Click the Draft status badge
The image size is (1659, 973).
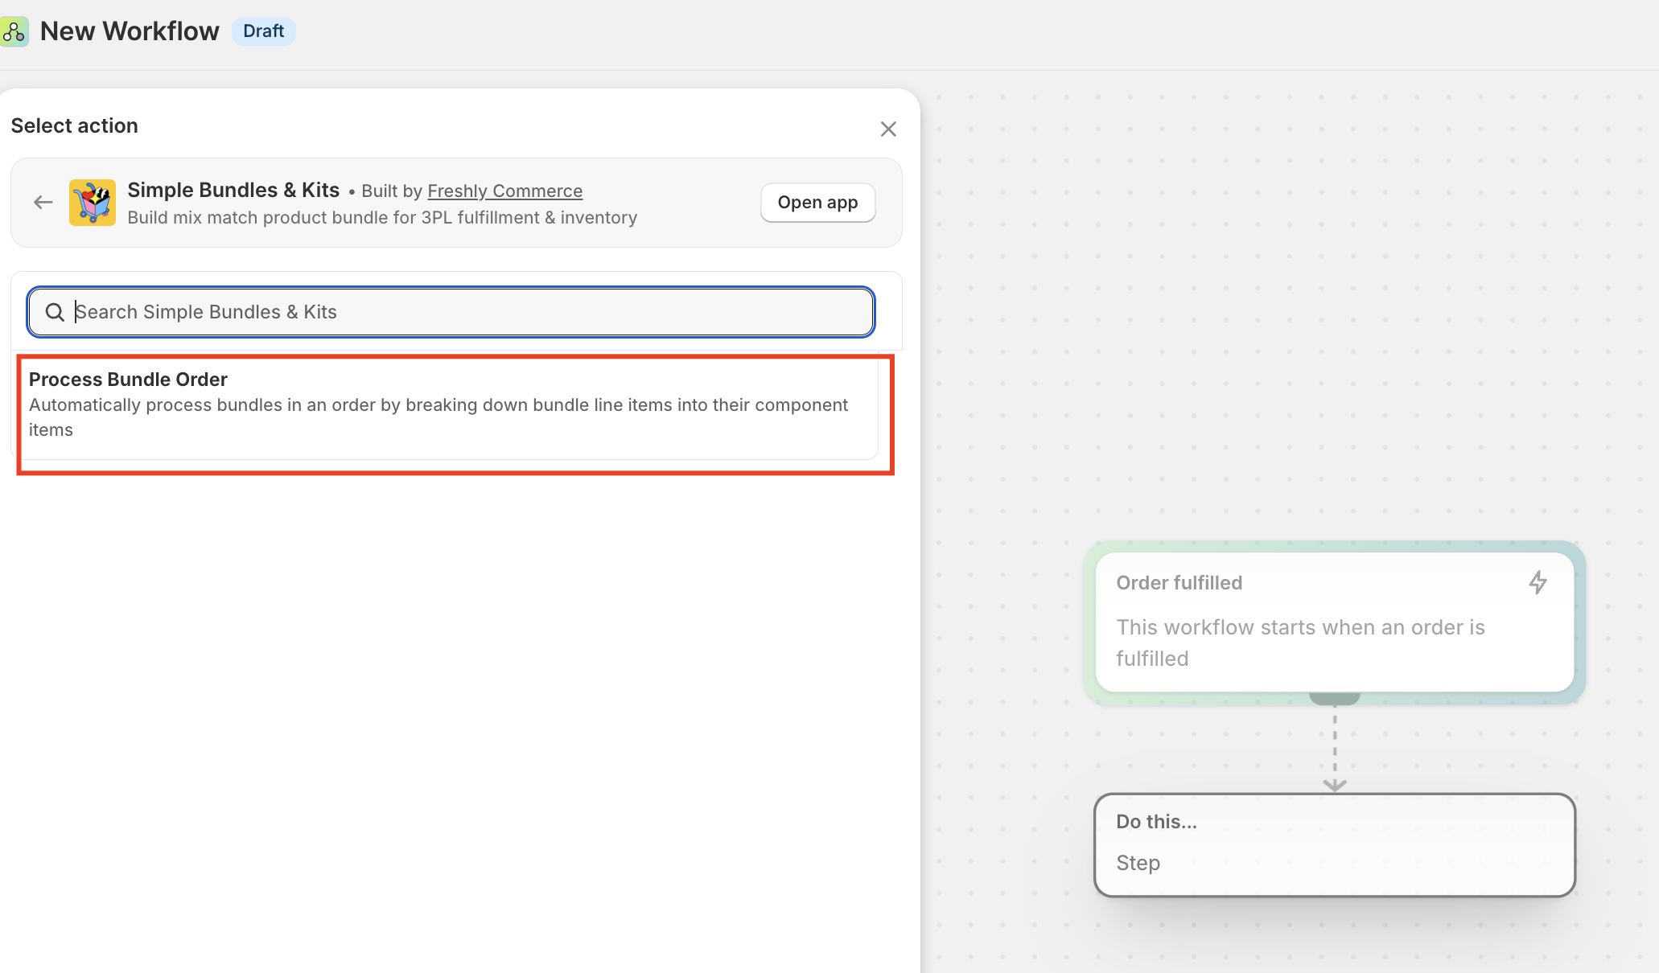coord(263,31)
